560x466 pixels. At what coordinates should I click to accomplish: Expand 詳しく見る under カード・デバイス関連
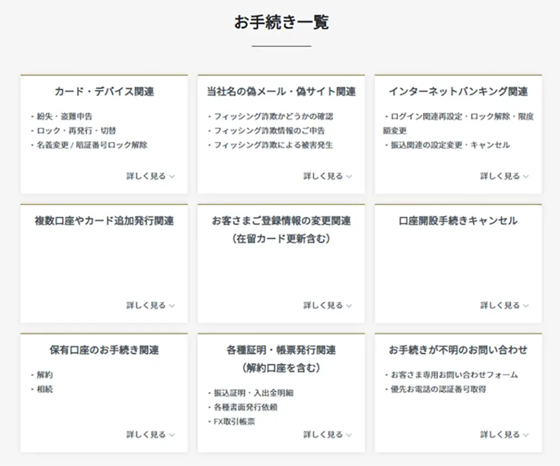click(150, 176)
